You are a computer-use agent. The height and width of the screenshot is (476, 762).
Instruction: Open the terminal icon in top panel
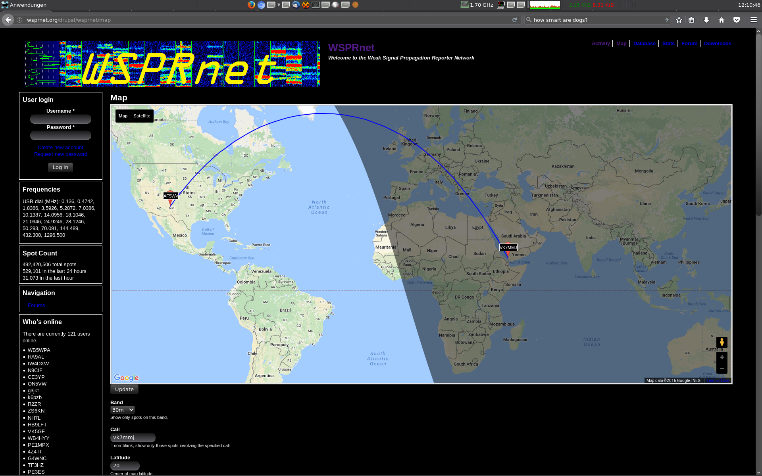tap(316, 5)
